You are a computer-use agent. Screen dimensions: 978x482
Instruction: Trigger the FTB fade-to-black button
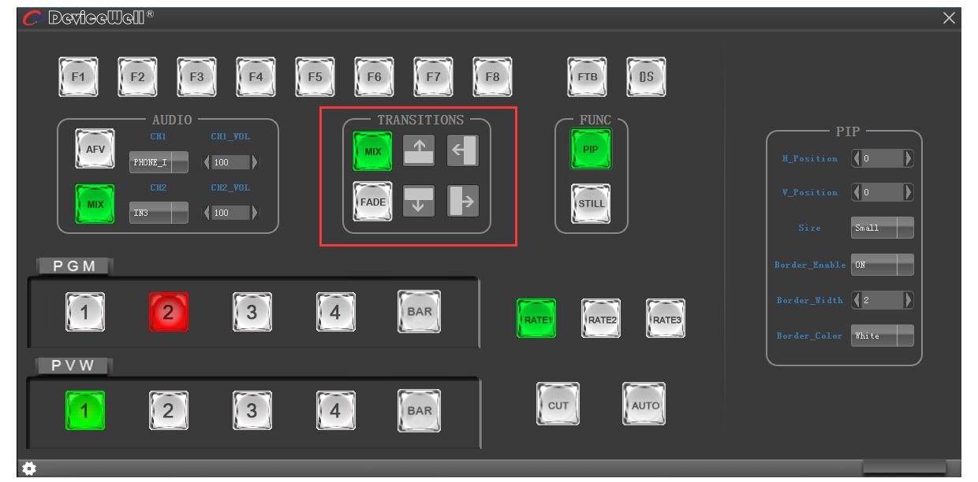(588, 77)
